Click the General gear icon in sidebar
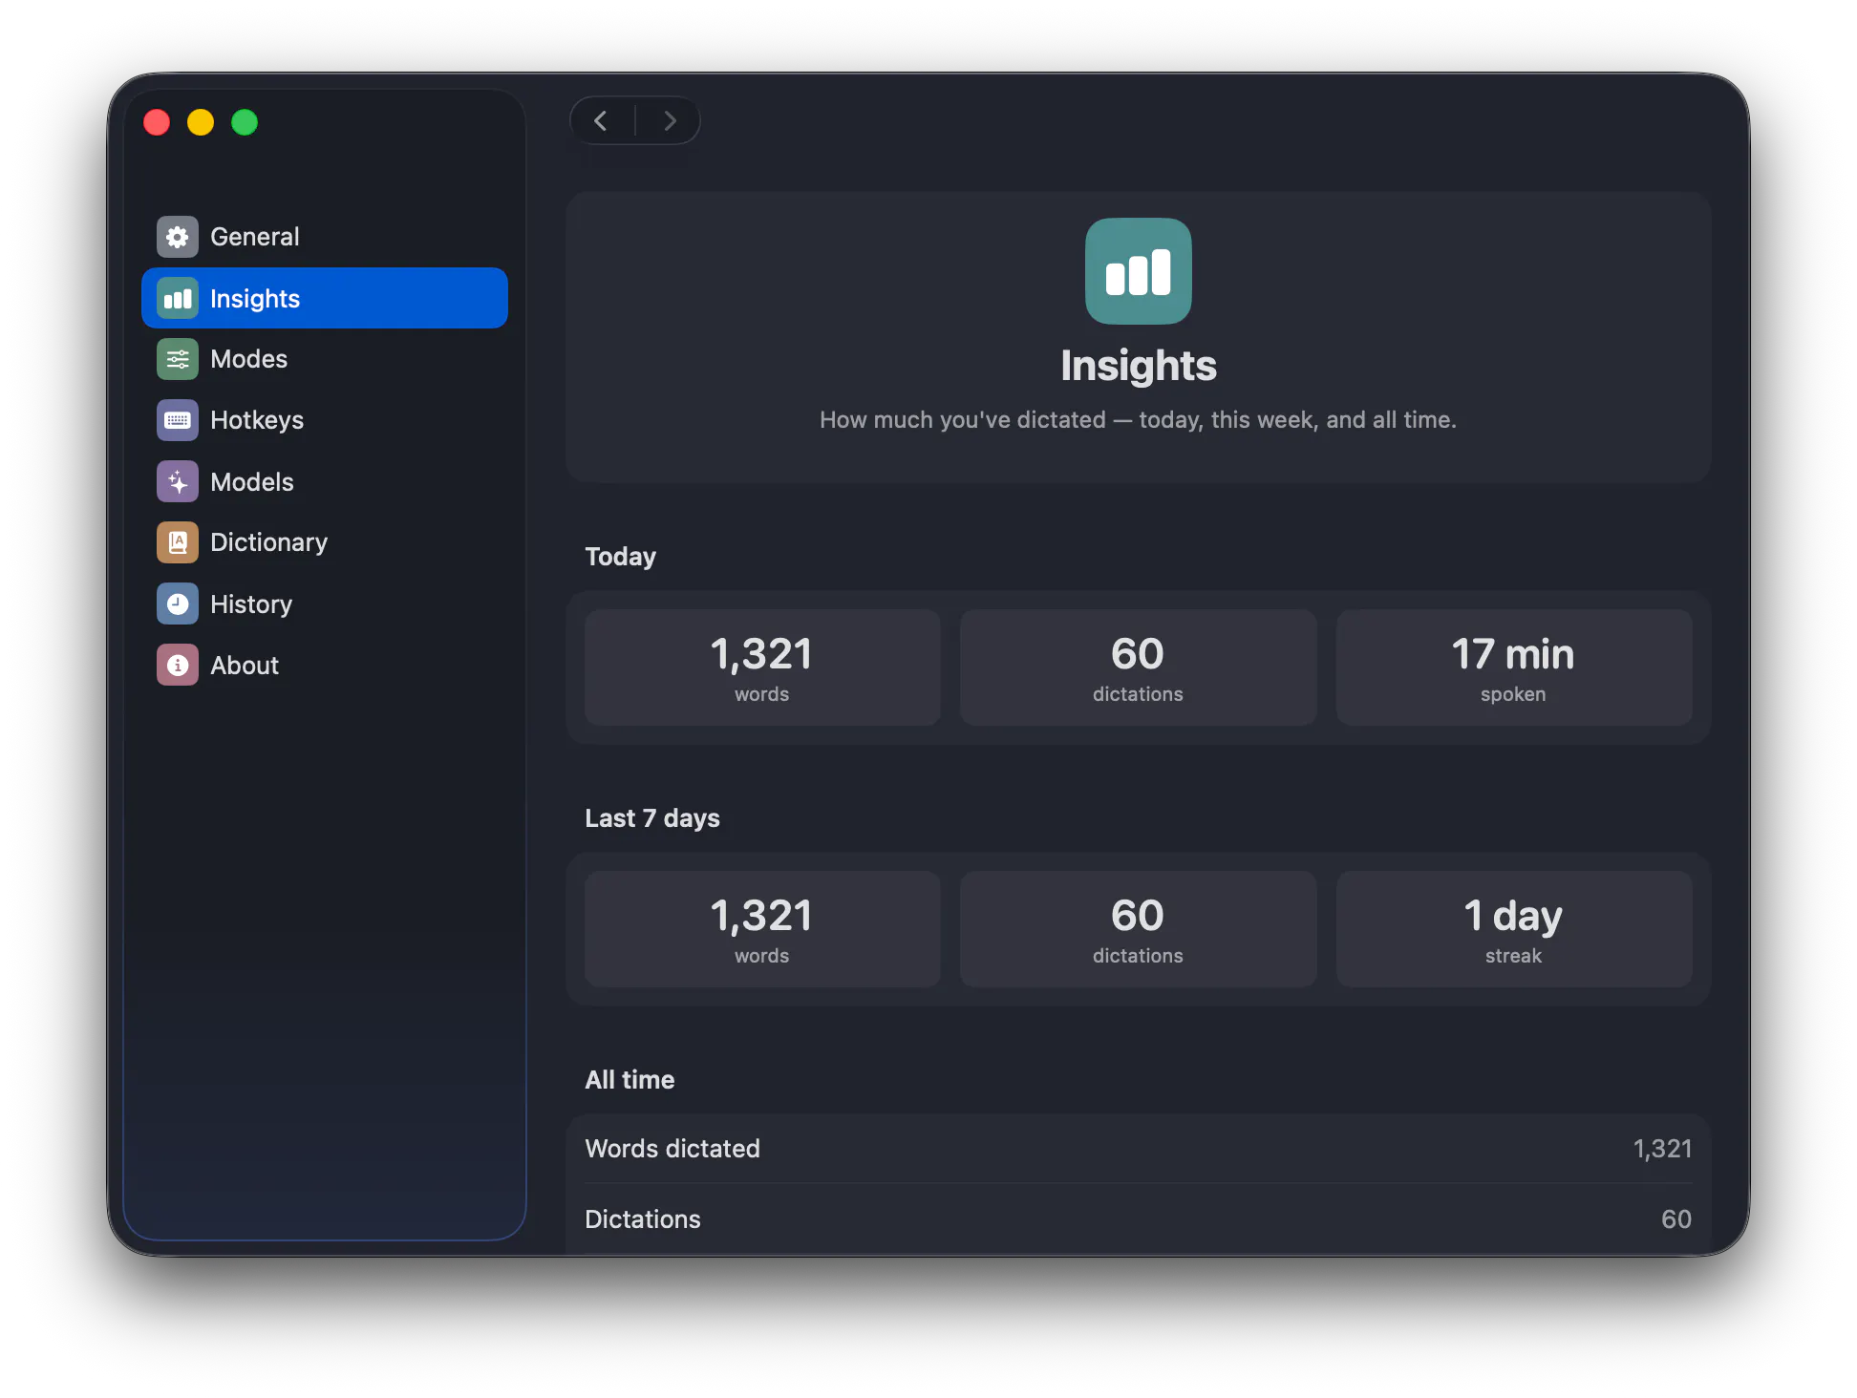This screenshot has height=1398, width=1857. (178, 237)
